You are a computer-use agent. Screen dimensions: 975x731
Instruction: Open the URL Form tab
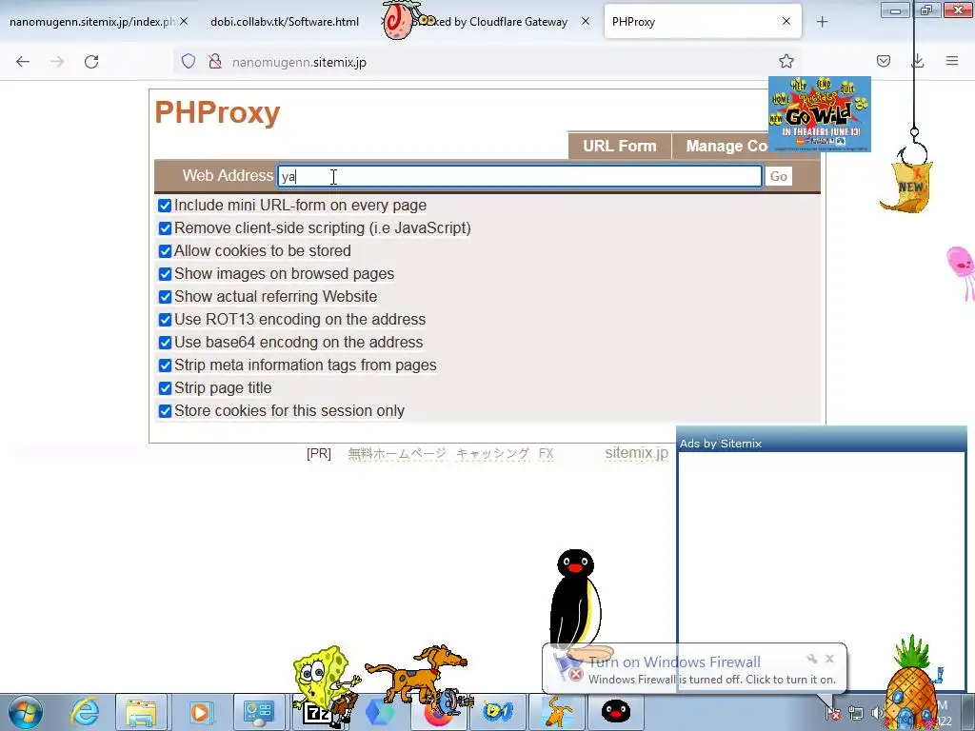(619, 146)
